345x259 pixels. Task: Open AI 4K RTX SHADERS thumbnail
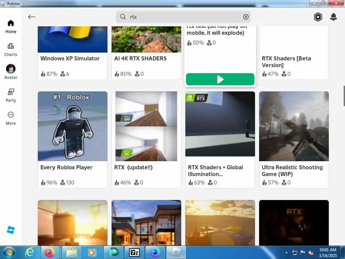pyautogui.click(x=146, y=39)
